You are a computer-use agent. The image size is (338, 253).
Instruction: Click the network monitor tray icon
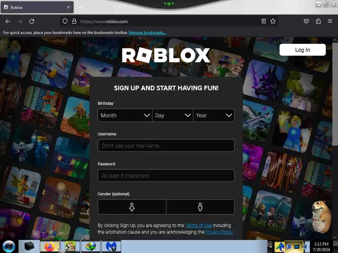click(297, 246)
